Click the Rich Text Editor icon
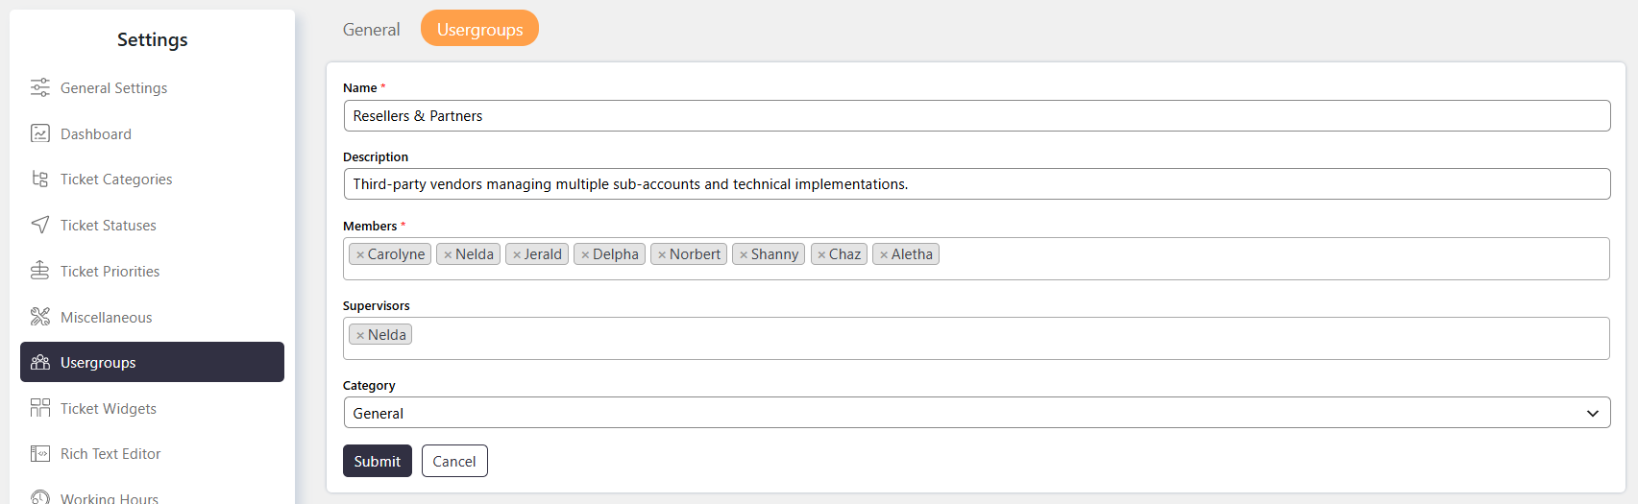Screen dimensions: 1638x504 point(40,453)
